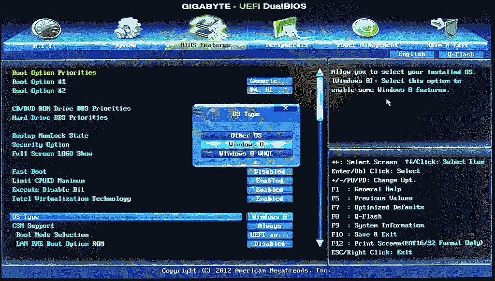Select the Boot Mode Selection label
Viewport: 495px width, 281px height.
[52, 235]
